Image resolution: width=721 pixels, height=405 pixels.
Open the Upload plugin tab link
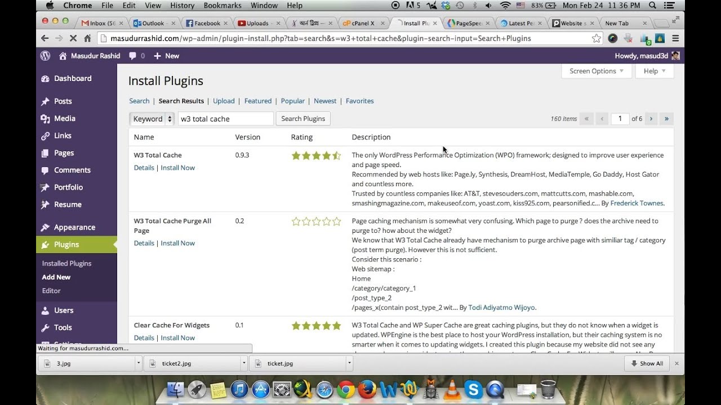[x=224, y=101]
